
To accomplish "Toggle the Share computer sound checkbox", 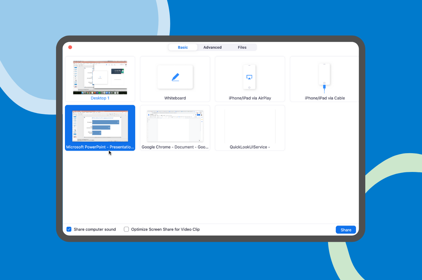I will [x=69, y=229].
